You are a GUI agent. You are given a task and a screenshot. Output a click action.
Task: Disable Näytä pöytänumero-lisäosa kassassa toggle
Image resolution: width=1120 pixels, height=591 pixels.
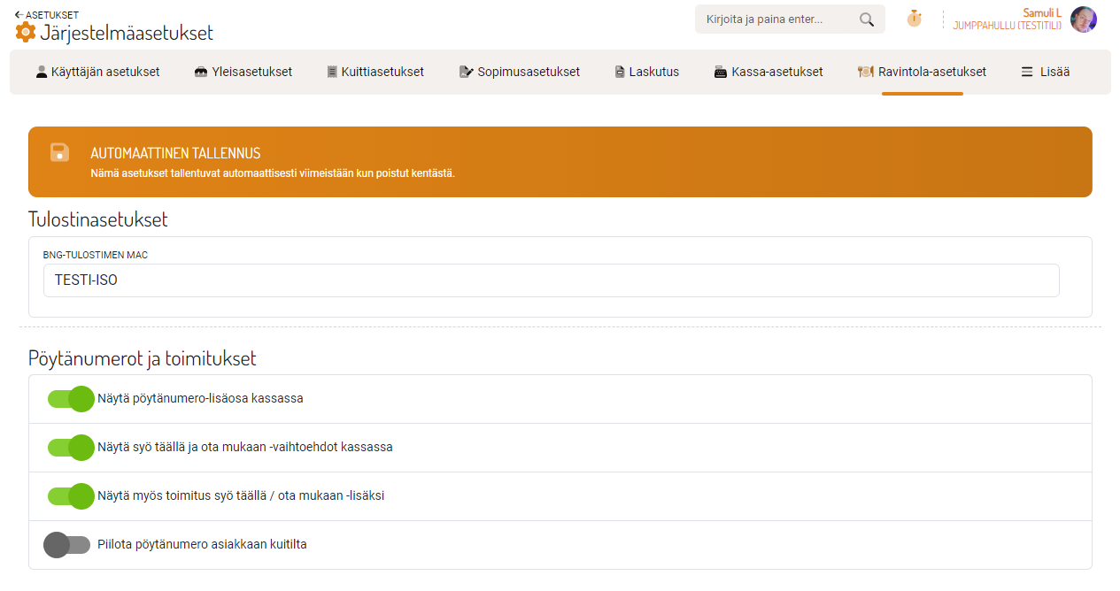click(71, 399)
